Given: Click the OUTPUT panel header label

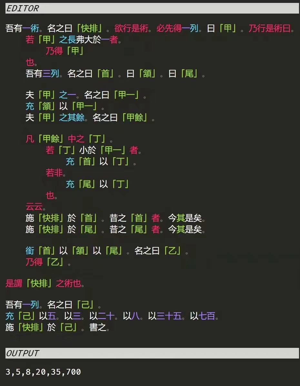Looking at the screenshot, I should (22, 353).
